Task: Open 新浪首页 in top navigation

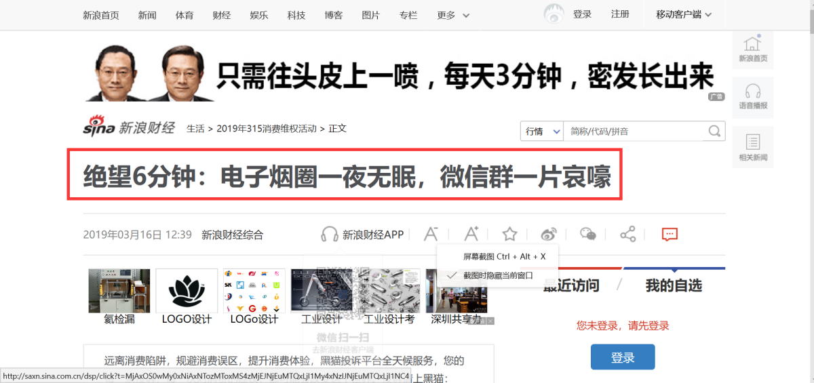Action: 101,15
